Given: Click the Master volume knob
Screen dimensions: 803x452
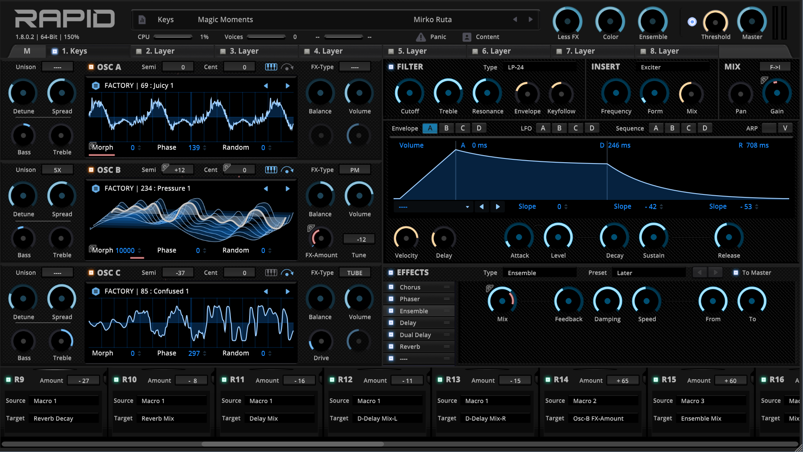Looking at the screenshot, I should click(x=752, y=21).
